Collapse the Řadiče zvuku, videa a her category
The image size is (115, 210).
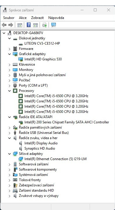click(10, 138)
